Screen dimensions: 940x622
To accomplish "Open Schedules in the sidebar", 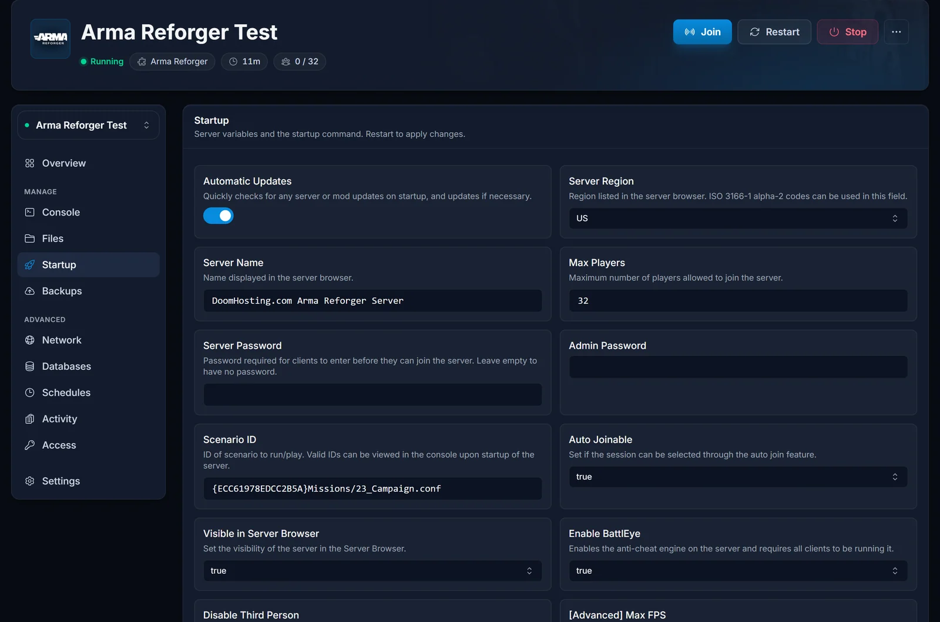I will [x=88, y=393].
